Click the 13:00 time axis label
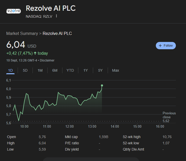Screen dimensions: 186x161 [x=92, y=126]
